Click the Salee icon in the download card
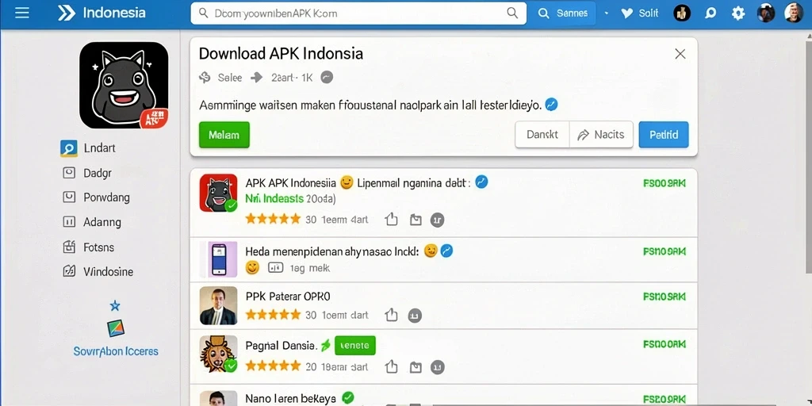Viewport: 812px width, 406px height. tap(205, 78)
